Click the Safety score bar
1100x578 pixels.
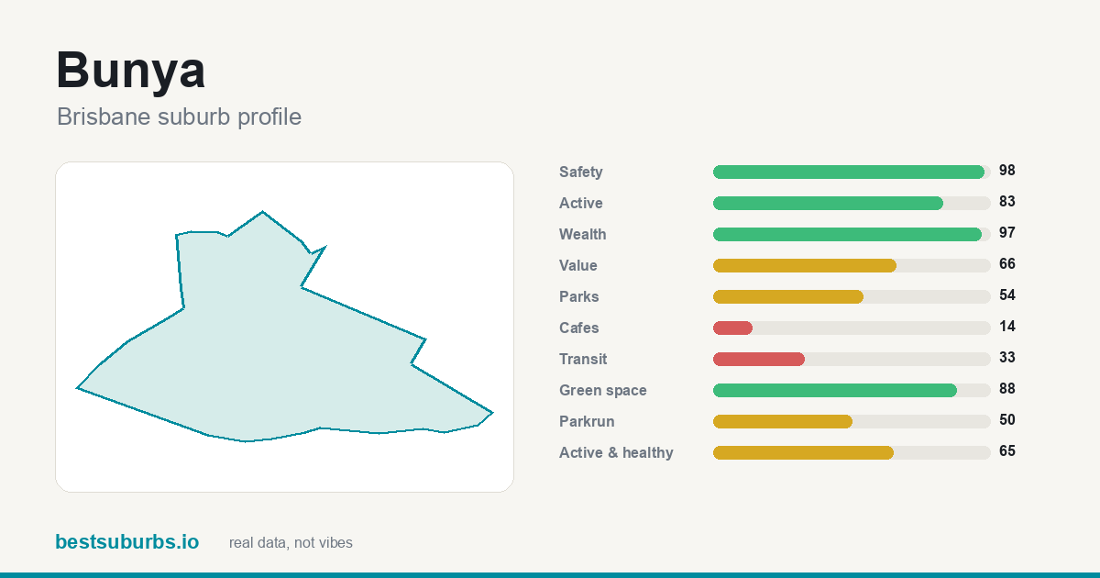coord(852,172)
